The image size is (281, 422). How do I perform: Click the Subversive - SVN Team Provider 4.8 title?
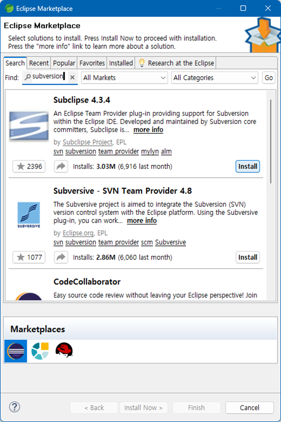123,191
